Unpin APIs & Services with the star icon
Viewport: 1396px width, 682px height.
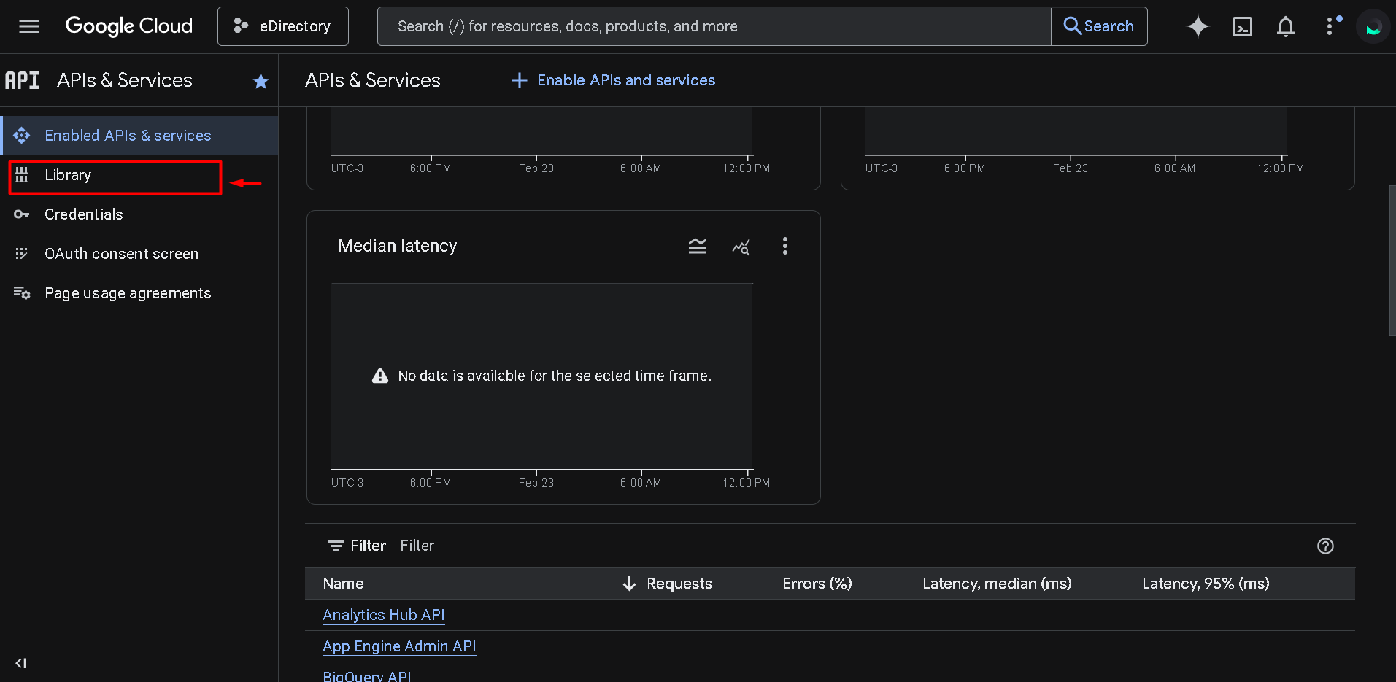261,81
